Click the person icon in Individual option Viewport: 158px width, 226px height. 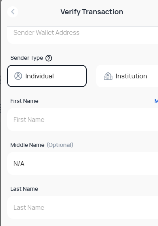18,76
